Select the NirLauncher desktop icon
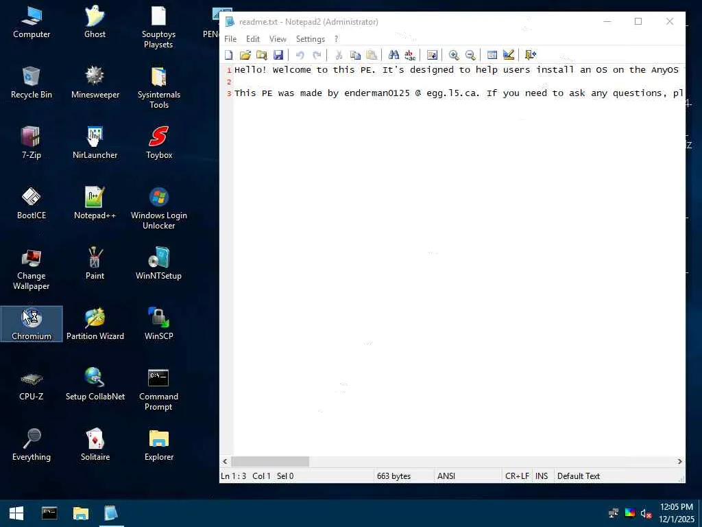Viewport: 702px width, 527px height. tap(95, 143)
